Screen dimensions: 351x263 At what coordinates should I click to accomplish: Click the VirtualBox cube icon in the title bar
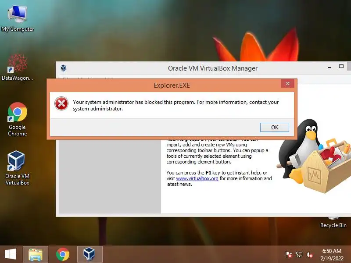tap(63, 68)
